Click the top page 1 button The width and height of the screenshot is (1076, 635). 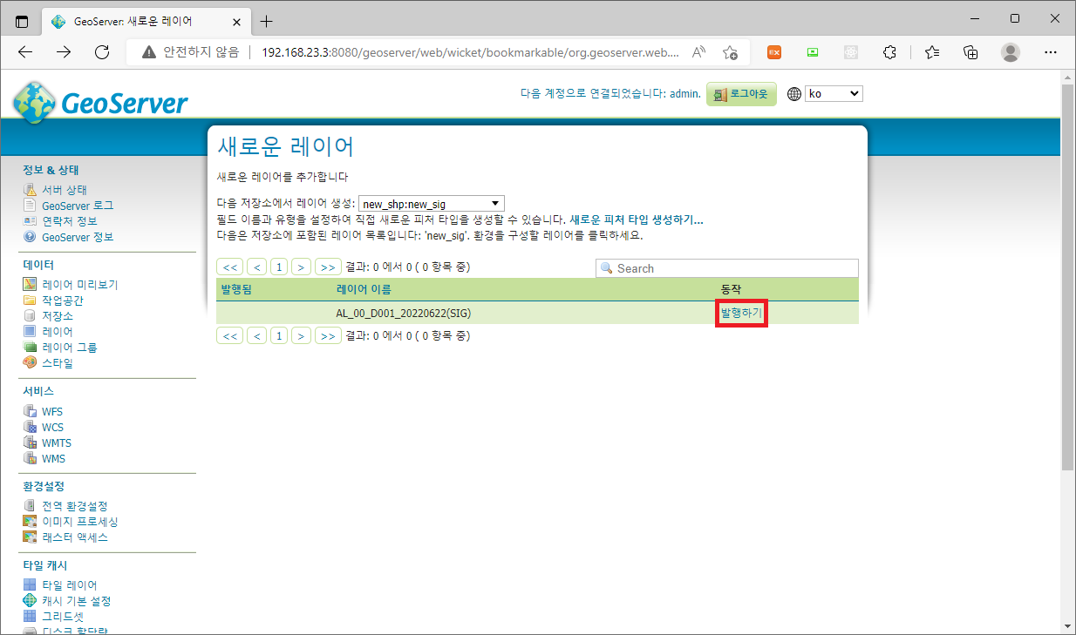[279, 267]
